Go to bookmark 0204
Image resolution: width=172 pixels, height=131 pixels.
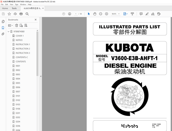click(x=18, y=122)
